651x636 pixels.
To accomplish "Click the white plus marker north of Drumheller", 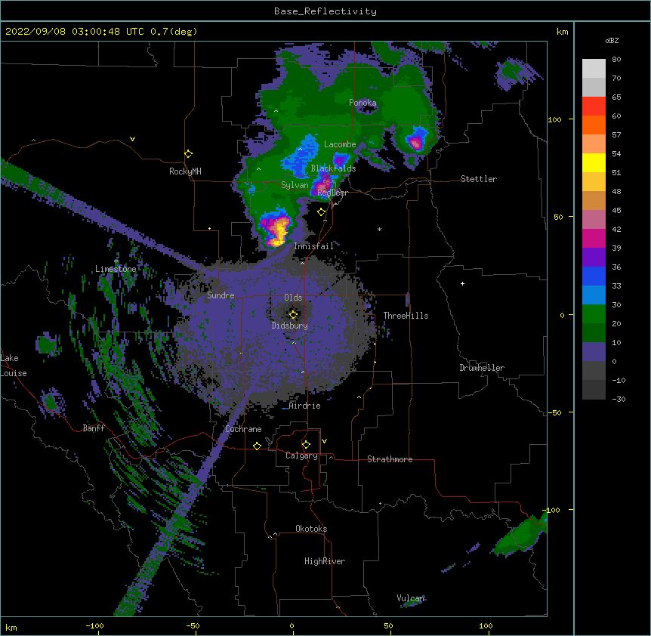I will [x=462, y=283].
